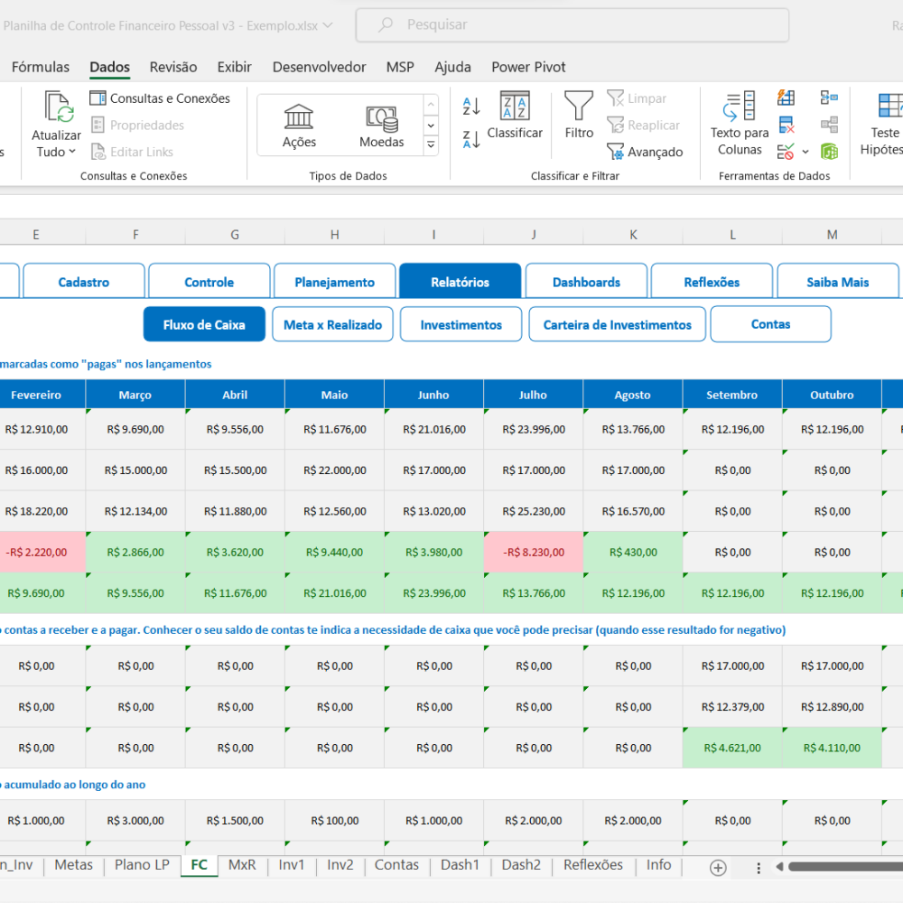Click the Consolidate data icon
Viewport: 903px width, 903px height.
point(829,98)
